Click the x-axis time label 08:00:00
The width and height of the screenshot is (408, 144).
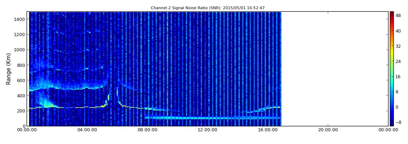[147, 130]
